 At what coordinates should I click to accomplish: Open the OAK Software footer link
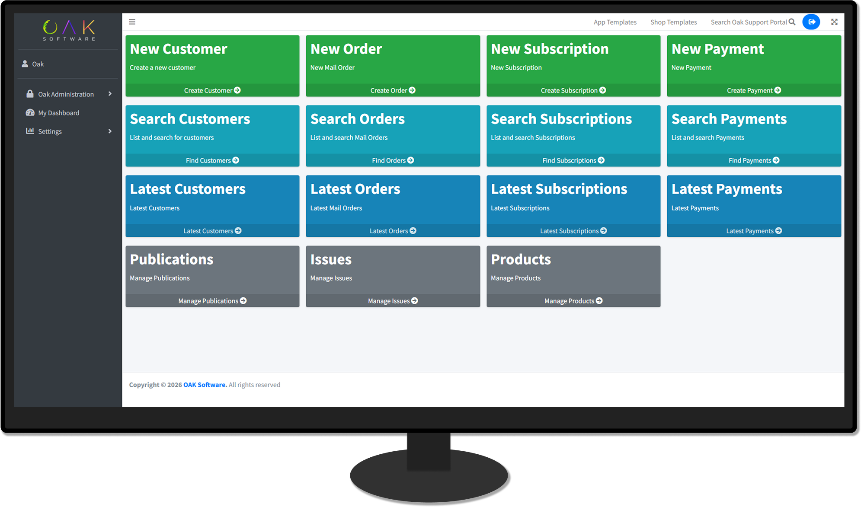pos(205,385)
